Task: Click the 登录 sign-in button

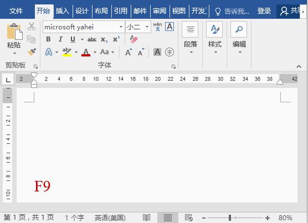Action: click(x=264, y=11)
